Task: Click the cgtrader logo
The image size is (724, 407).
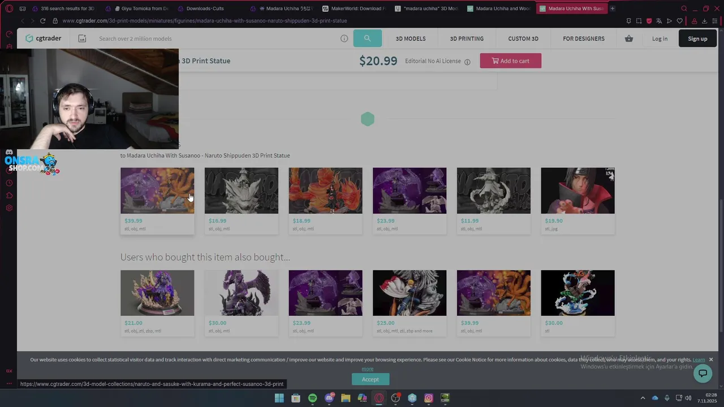Action: coord(43,38)
